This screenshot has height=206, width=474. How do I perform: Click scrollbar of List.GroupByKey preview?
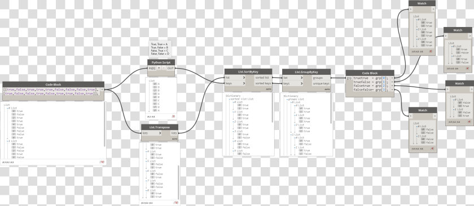coord(331,109)
